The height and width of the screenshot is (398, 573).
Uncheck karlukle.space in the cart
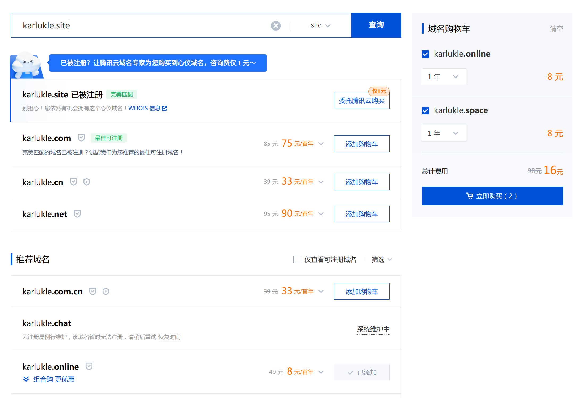425,111
